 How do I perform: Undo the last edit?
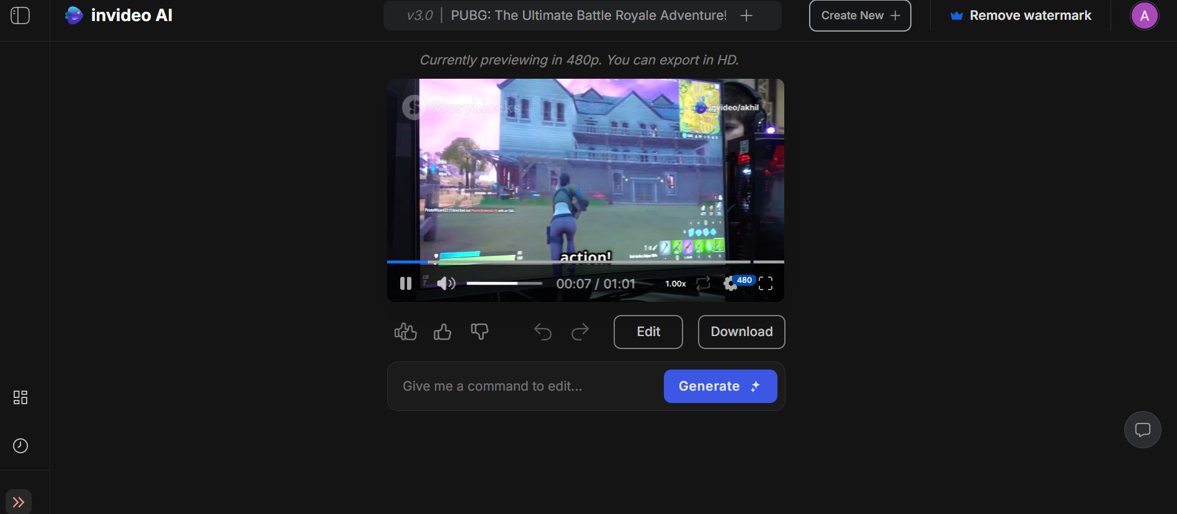click(543, 332)
